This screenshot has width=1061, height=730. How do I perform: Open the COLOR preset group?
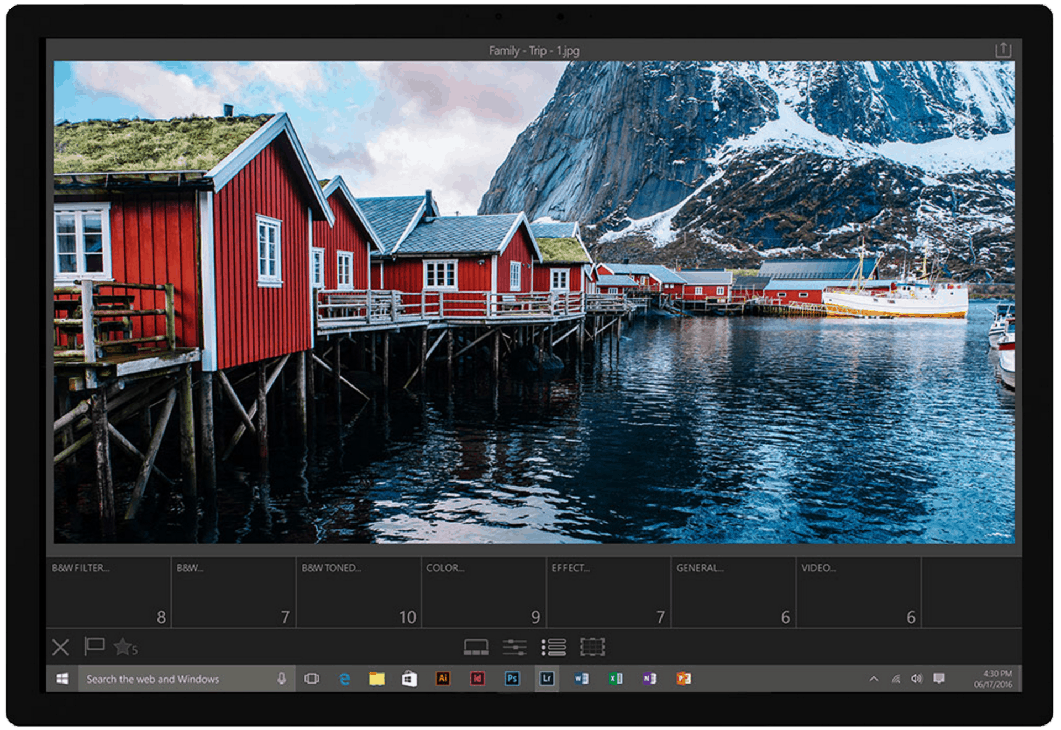pos(483,592)
